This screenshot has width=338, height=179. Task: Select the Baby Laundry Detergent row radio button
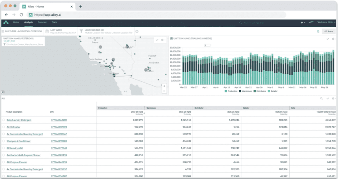click(x=3, y=120)
